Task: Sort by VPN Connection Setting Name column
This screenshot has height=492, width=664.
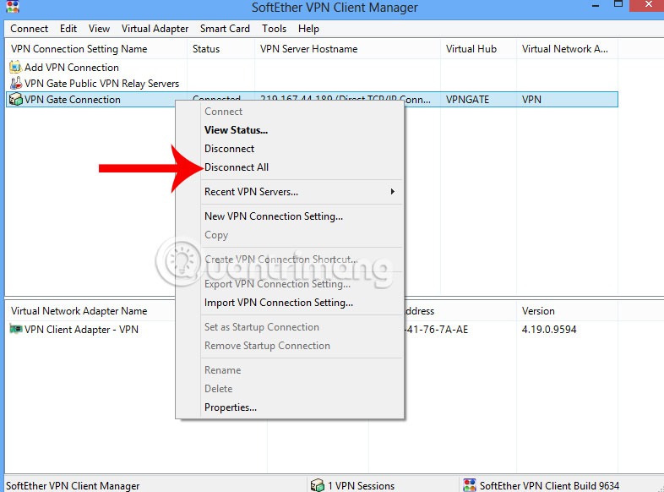Action: pyautogui.click(x=96, y=49)
